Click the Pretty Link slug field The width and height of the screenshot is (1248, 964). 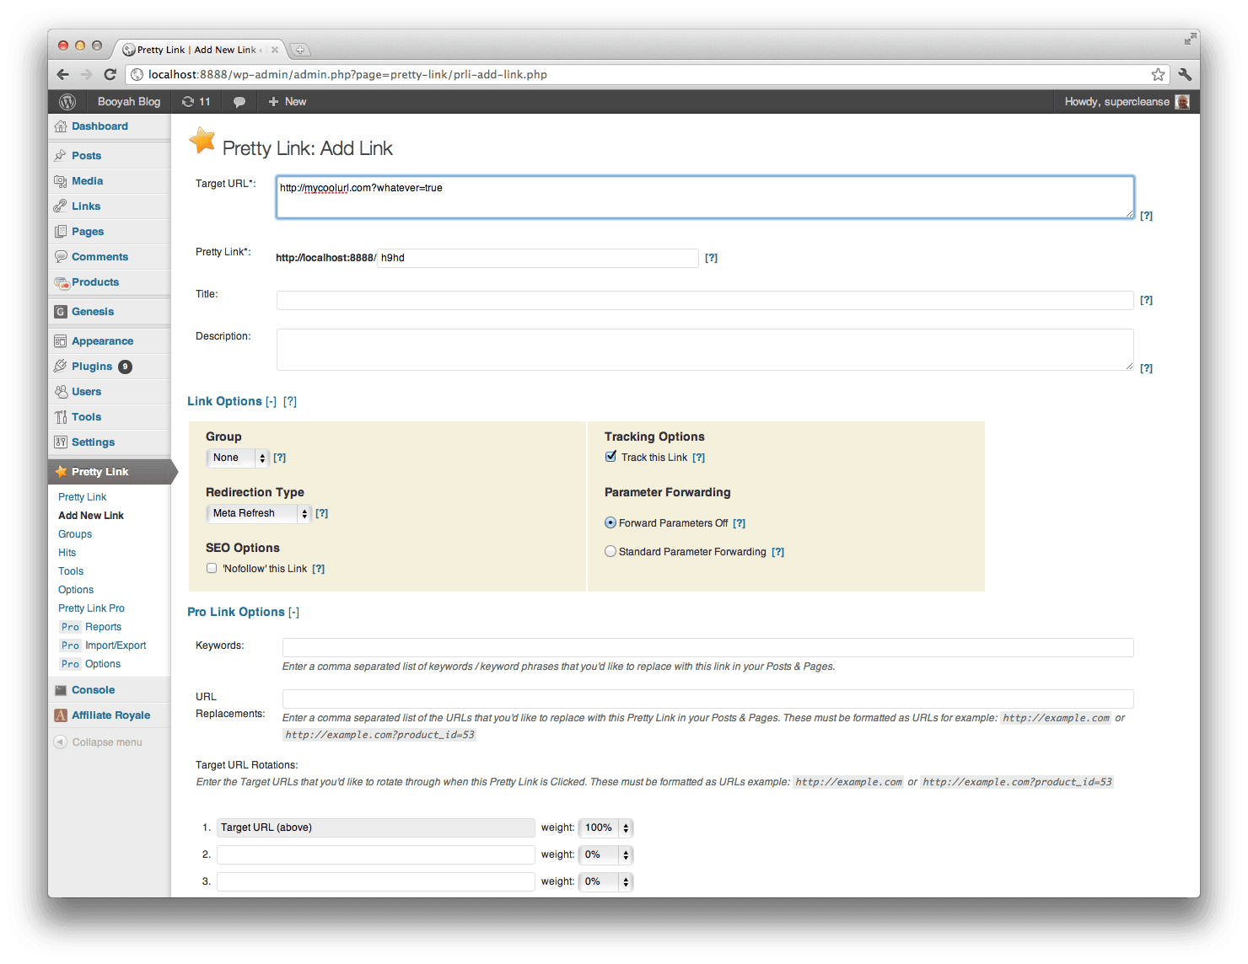537,258
